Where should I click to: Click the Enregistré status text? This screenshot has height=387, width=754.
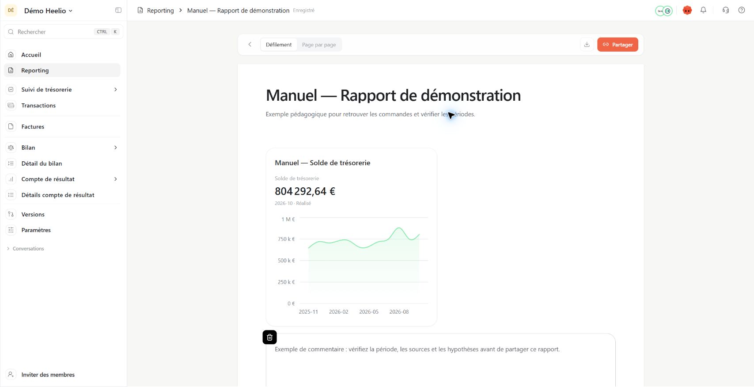tap(304, 11)
